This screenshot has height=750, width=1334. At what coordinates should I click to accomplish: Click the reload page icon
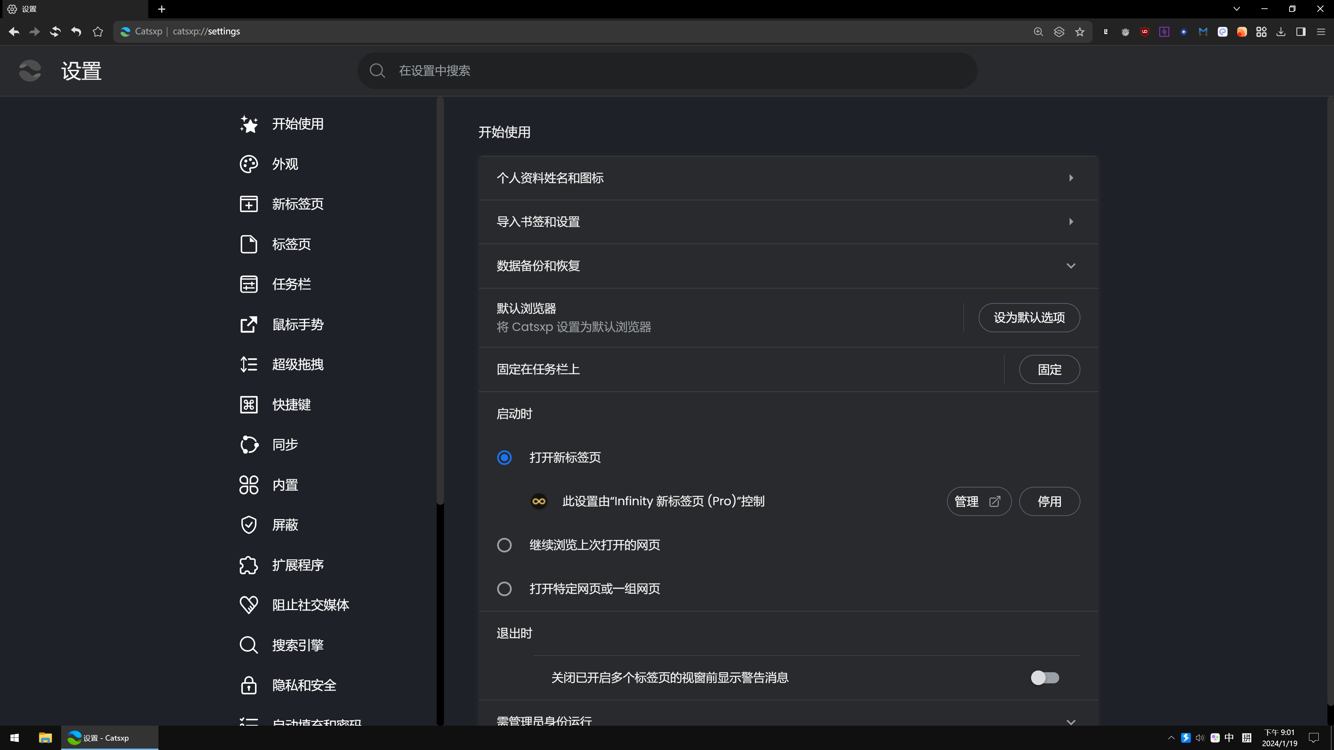tap(55, 32)
